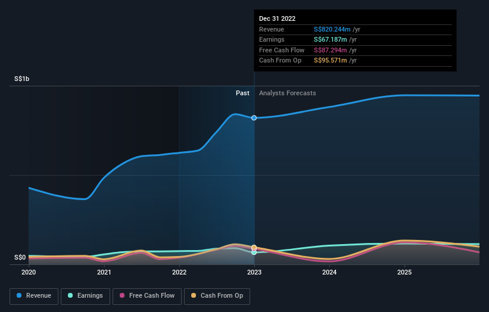Click the 2020 x-axis label
This screenshot has width=489, height=312.
pyautogui.click(x=29, y=272)
